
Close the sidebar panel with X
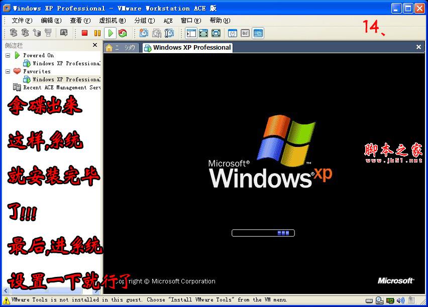tap(95, 45)
